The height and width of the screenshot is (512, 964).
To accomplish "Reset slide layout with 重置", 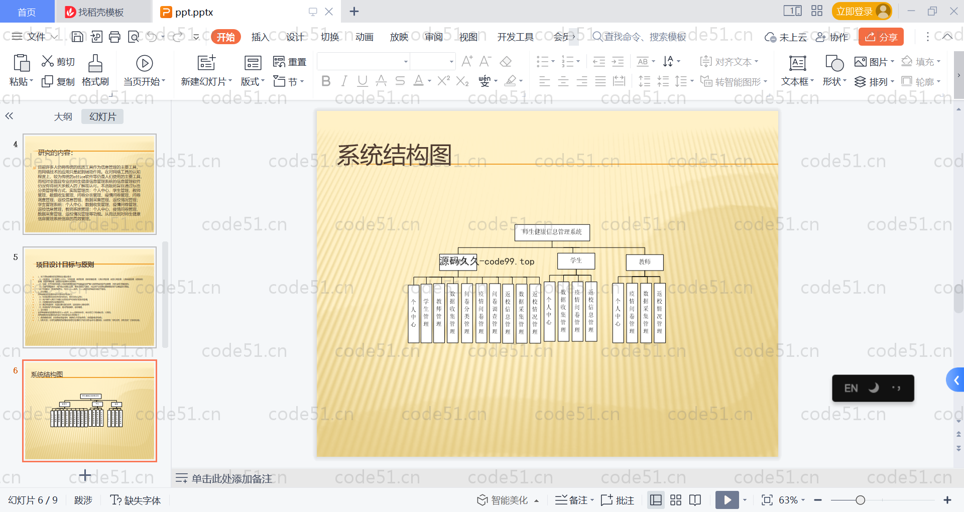I will 290,62.
